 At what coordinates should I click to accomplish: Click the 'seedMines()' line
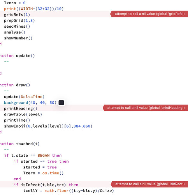coord(17,26)
